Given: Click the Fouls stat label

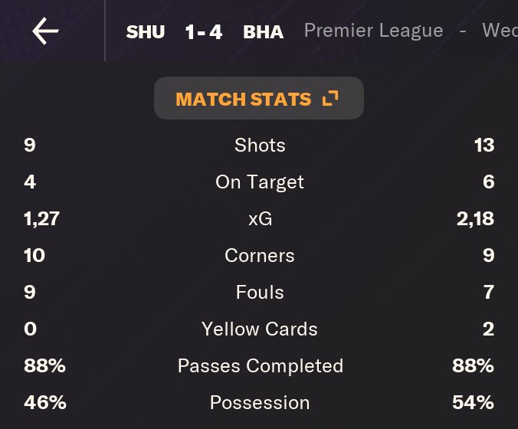Looking at the screenshot, I should coord(260,293).
